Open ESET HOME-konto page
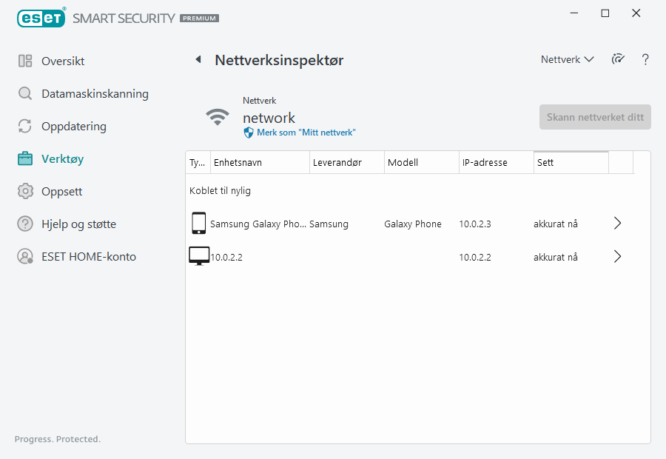666x459 pixels. (89, 257)
